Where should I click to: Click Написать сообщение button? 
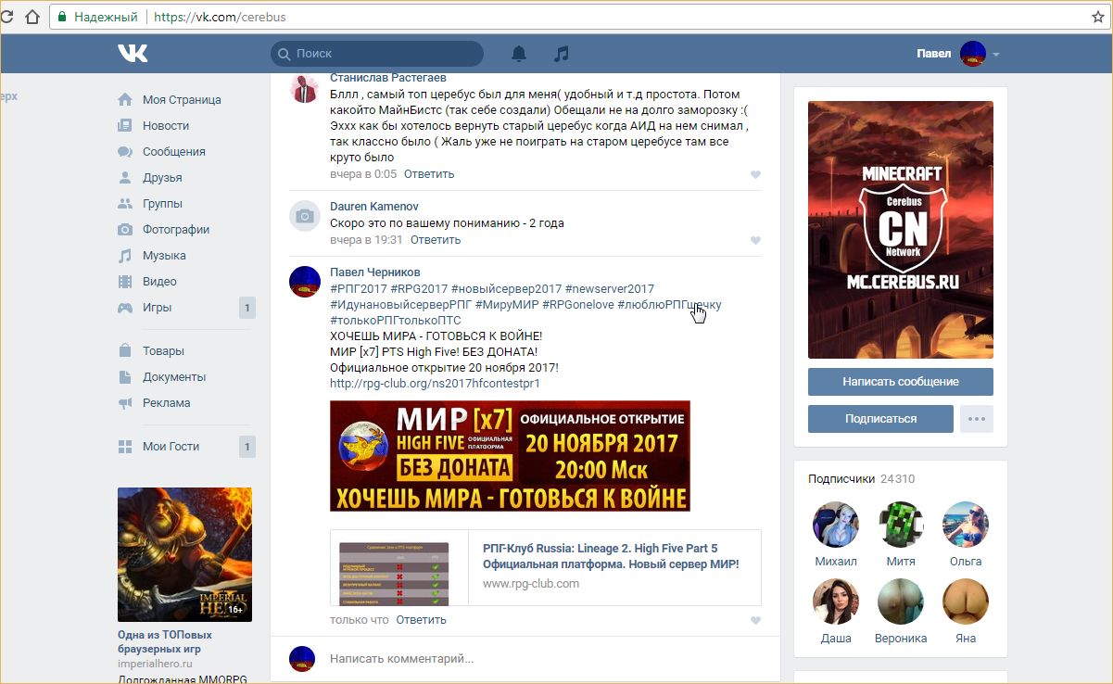click(x=901, y=382)
